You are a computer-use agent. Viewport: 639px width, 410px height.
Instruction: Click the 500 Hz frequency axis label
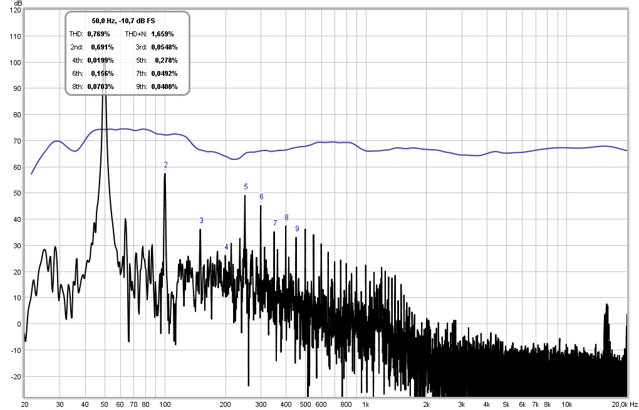click(x=305, y=405)
